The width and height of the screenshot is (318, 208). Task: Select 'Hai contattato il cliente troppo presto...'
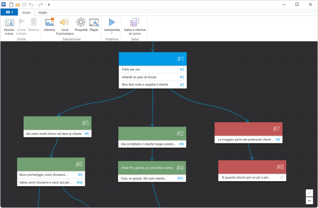149,144
